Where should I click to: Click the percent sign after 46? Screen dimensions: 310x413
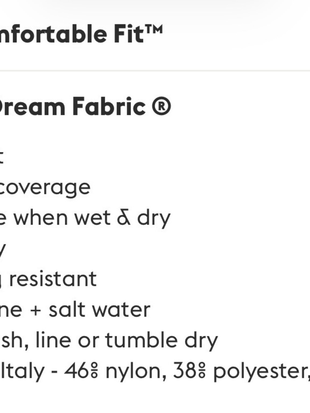pyautogui.click(x=94, y=371)
